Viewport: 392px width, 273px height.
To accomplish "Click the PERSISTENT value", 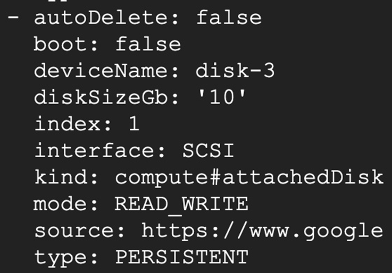I will point(182,257).
